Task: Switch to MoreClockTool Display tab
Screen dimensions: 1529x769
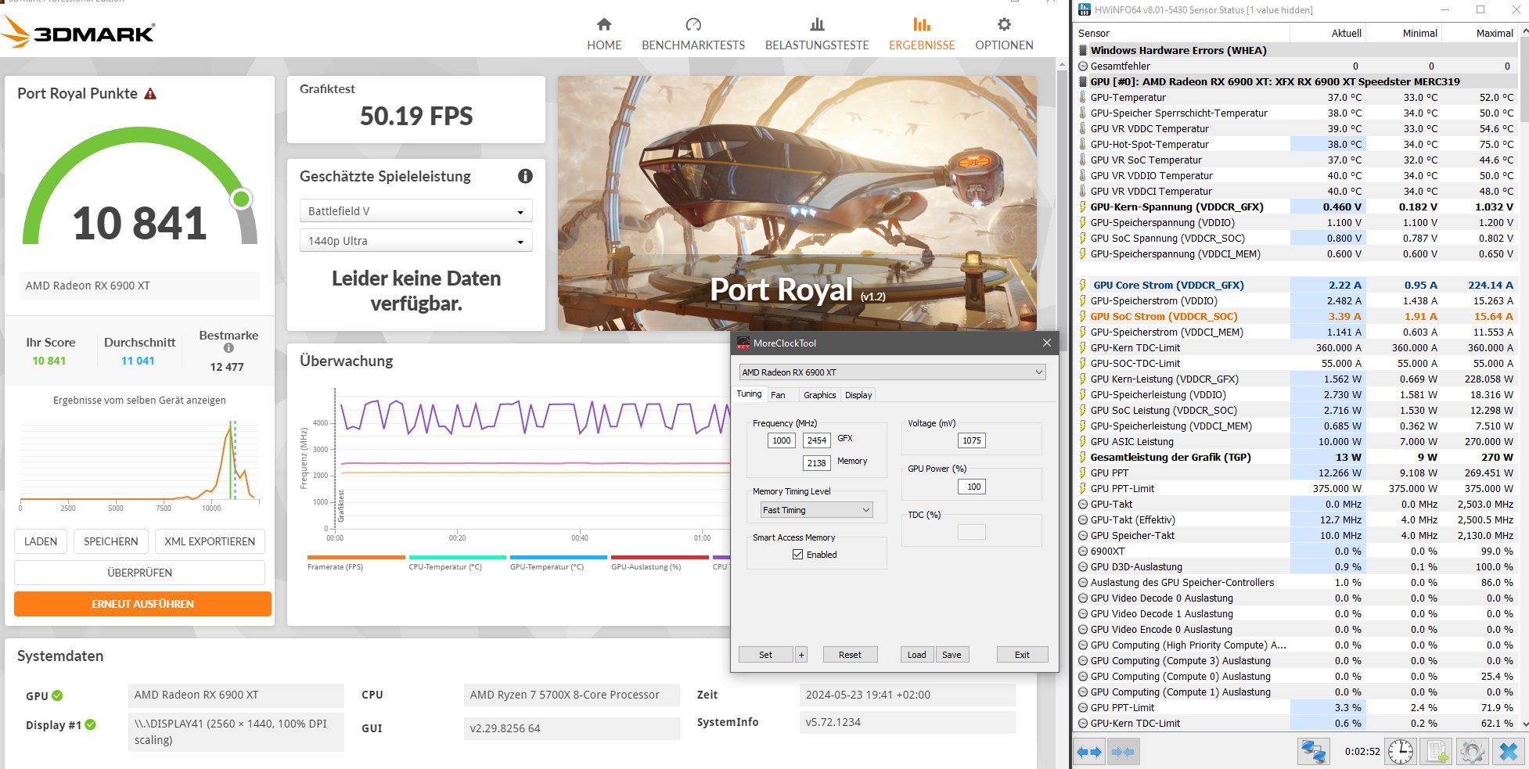Action: tap(858, 395)
